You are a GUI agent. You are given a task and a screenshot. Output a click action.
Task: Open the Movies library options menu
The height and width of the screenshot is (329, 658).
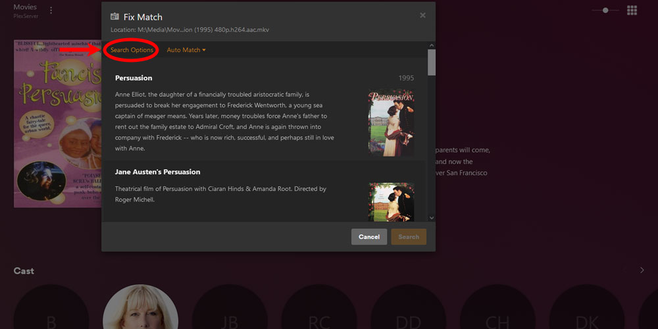coord(51,11)
